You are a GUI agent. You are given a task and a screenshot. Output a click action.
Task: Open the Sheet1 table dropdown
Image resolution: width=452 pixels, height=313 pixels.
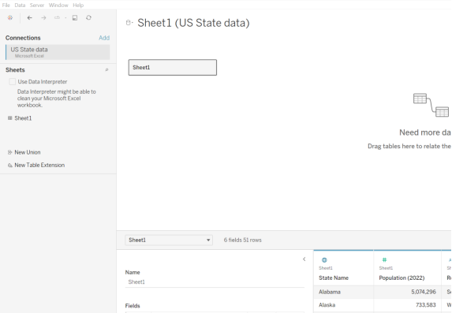[x=169, y=240]
